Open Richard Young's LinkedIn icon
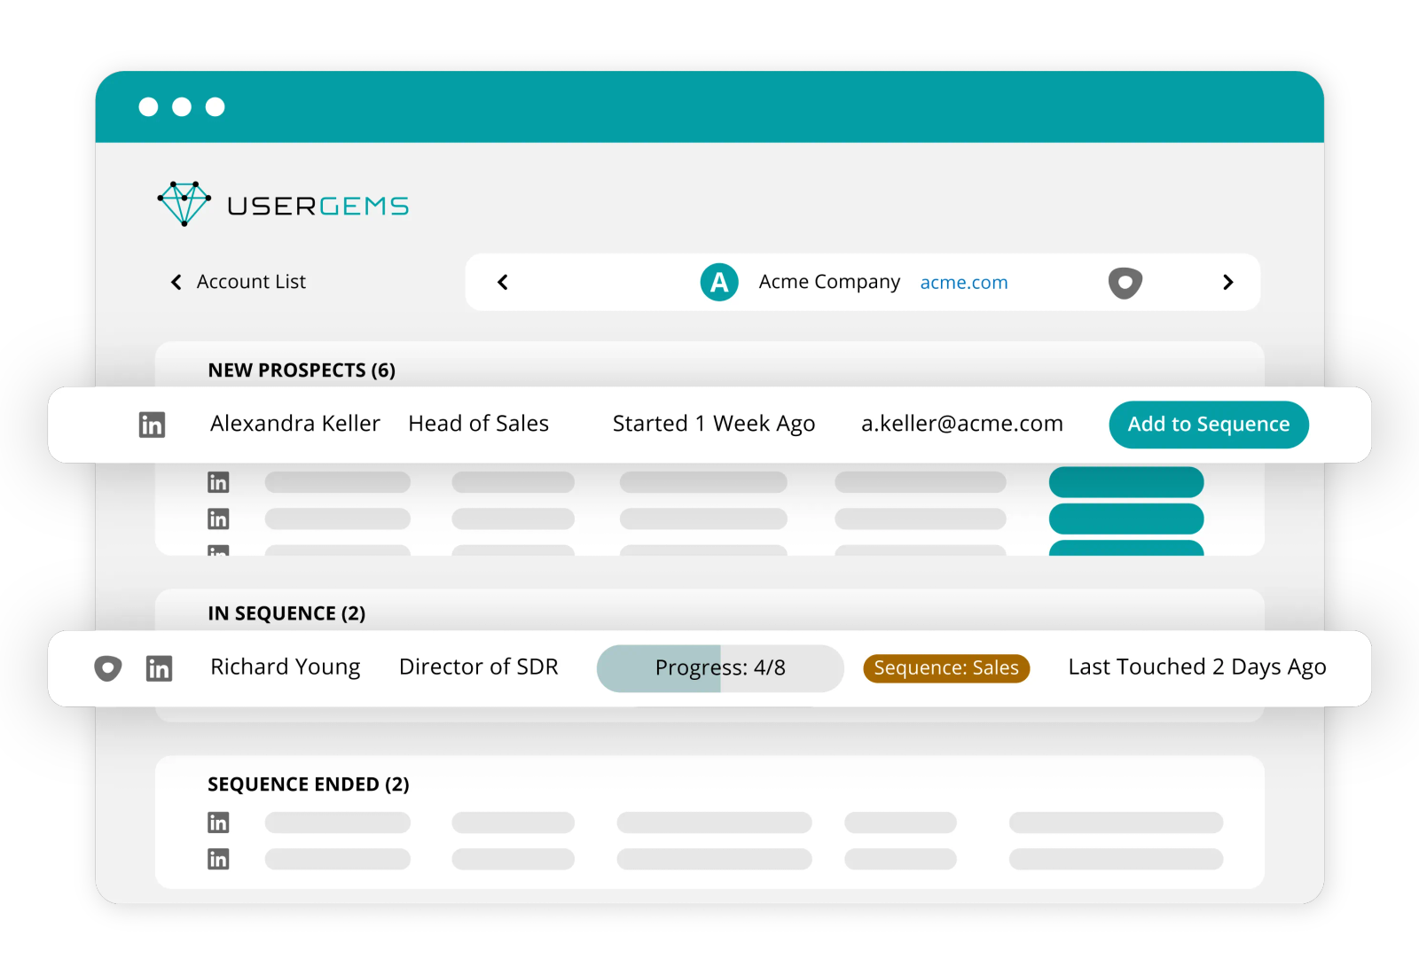1419x975 pixels. [x=159, y=668]
